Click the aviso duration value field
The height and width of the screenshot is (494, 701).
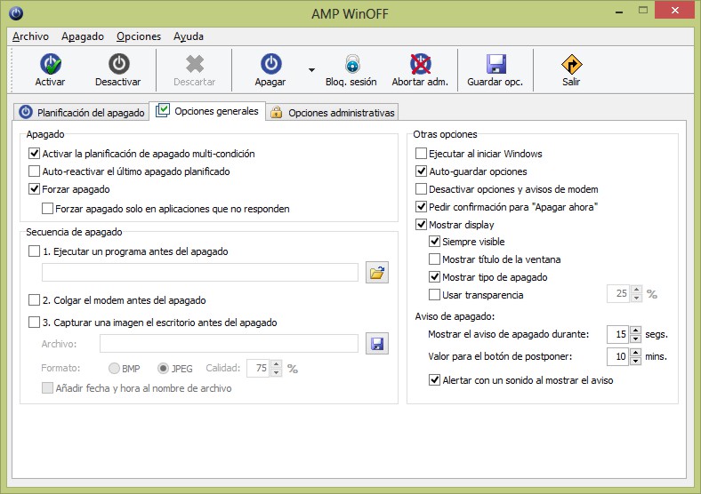(x=618, y=334)
